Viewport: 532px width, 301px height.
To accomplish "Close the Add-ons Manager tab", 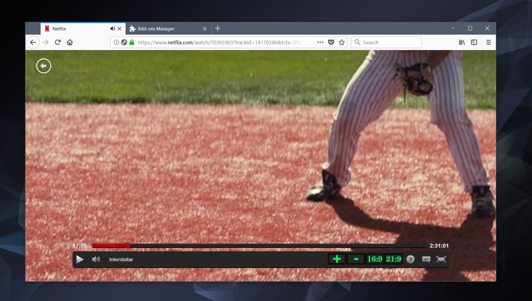I will click(204, 28).
